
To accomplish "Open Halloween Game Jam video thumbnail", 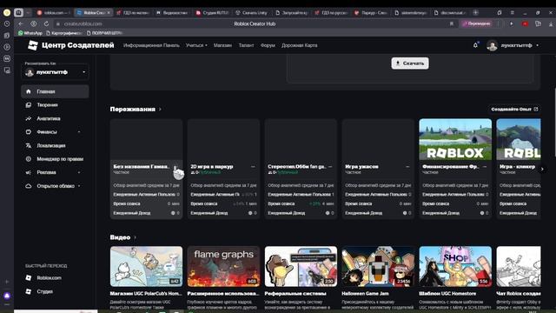I will (x=378, y=266).
